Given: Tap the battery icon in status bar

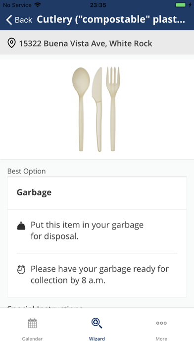Looking at the screenshot, I should [181, 5].
